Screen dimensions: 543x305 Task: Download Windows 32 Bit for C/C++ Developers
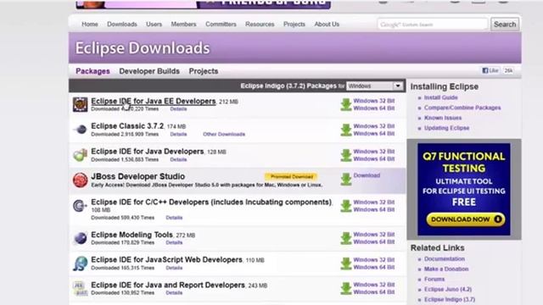[x=374, y=202]
